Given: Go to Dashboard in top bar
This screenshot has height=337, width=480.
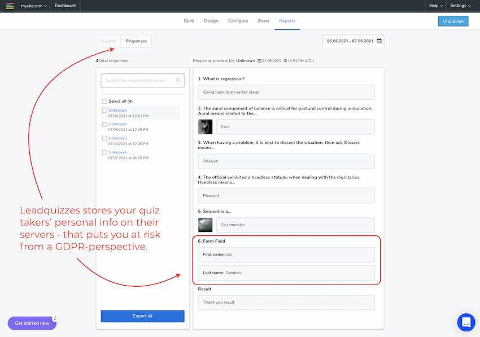Looking at the screenshot, I should pyautogui.click(x=65, y=6).
